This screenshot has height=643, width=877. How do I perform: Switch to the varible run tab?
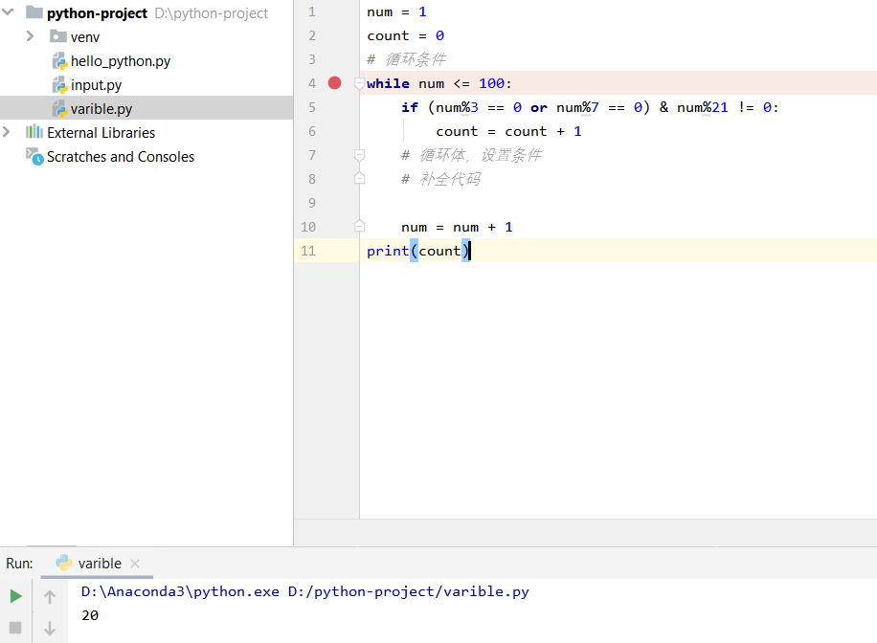99,563
